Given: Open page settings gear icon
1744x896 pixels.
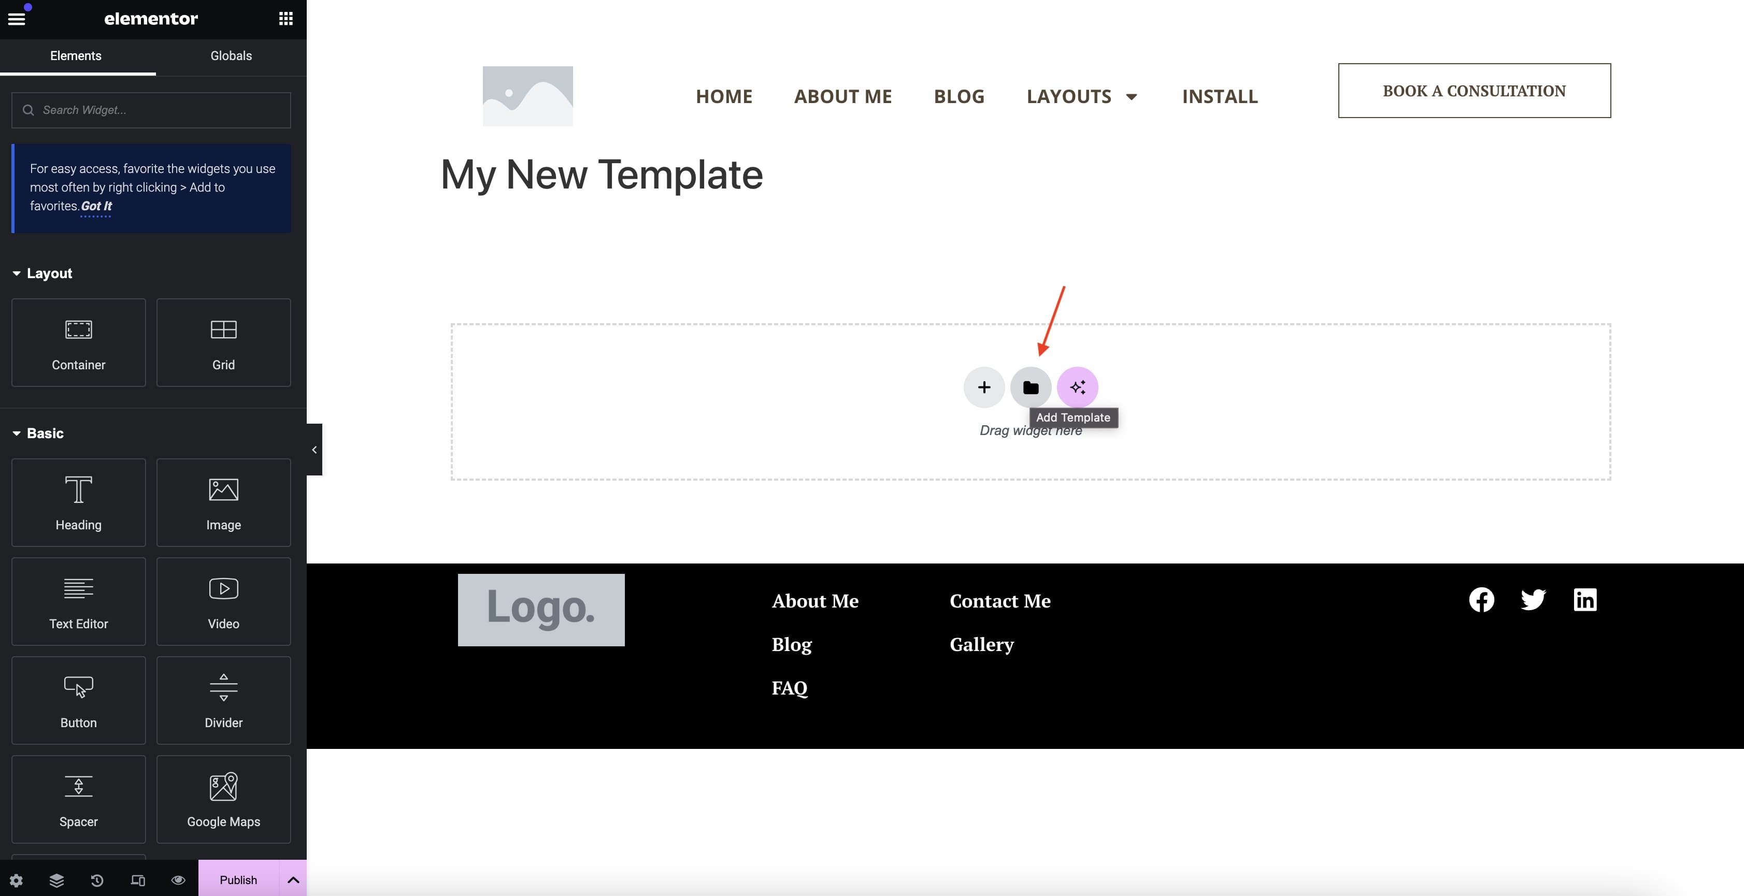Looking at the screenshot, I should 16,880.
